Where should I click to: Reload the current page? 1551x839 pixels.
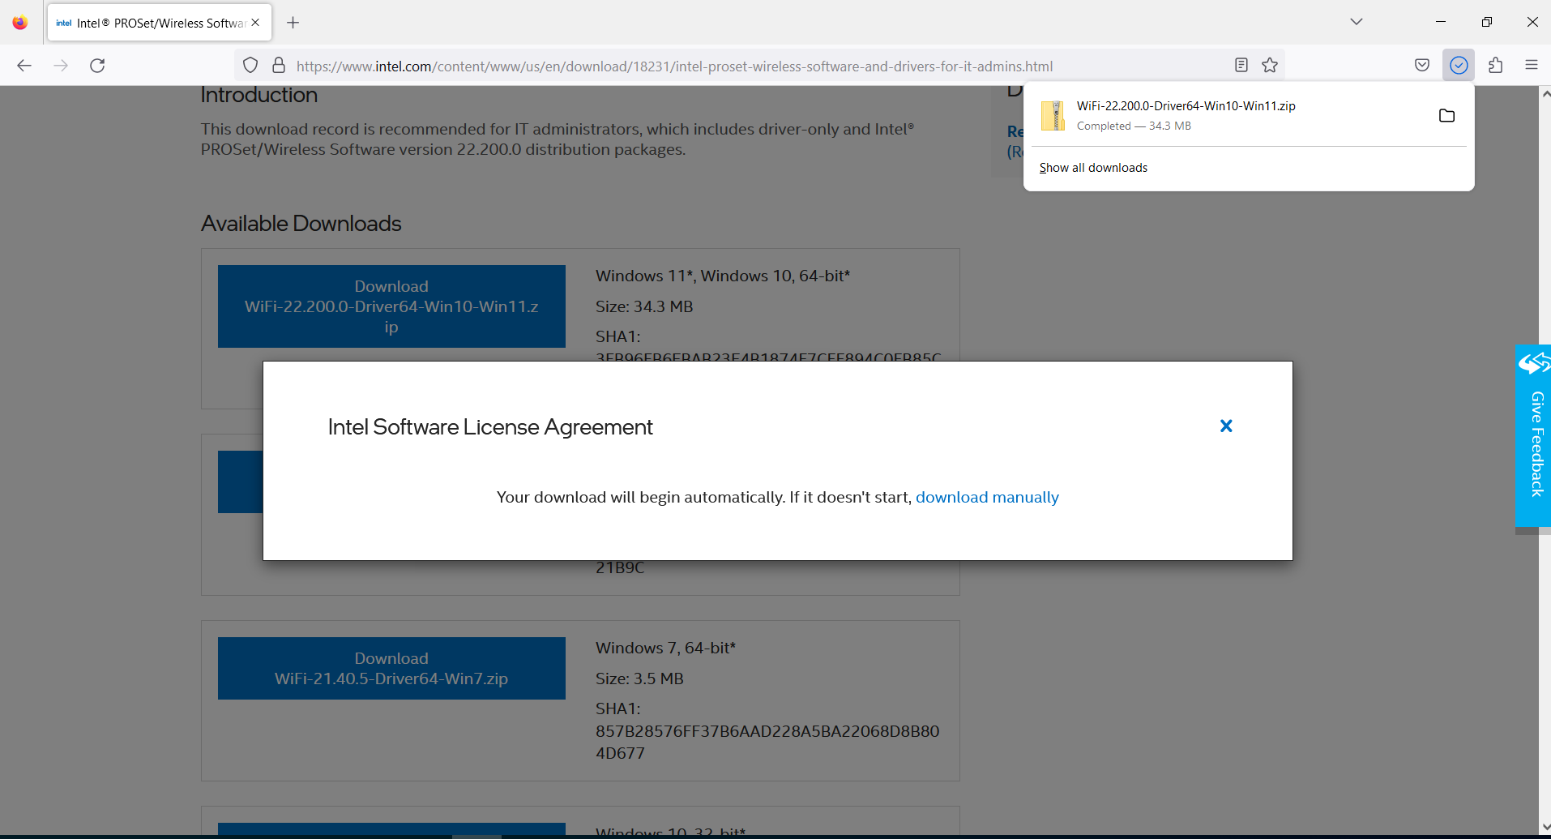(x=97, y=65)
